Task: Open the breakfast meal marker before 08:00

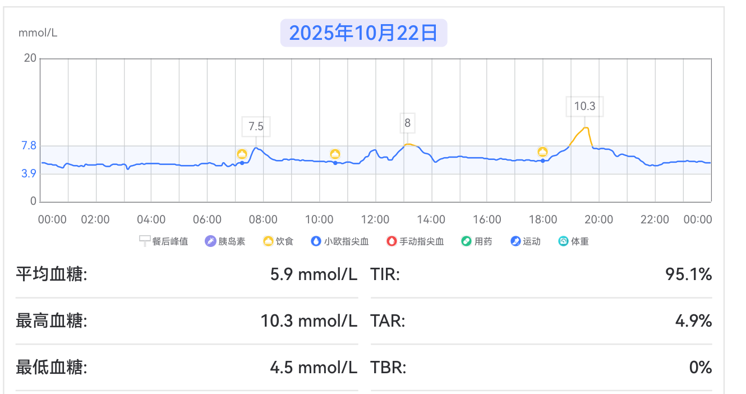Action: [x=242, y=154]
